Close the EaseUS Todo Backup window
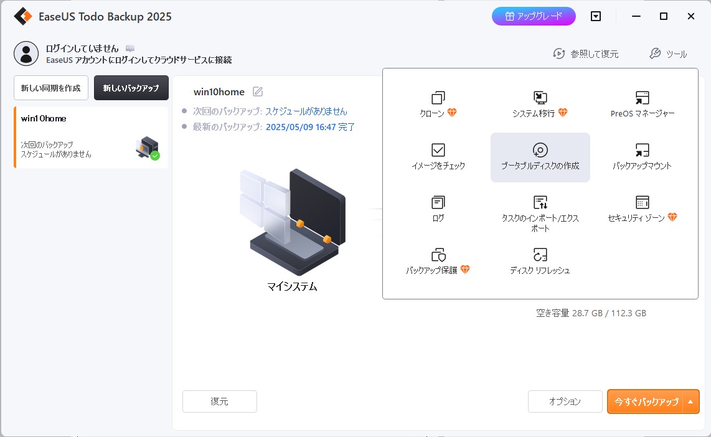This screenshot has height=437, width=711. coord(690,16)
